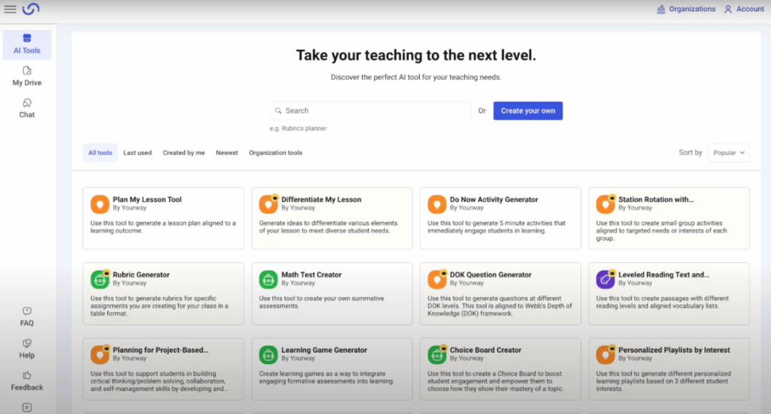Viewport: 771px width, 414px height.
Task: Select the Created by me tab
Action: 183,153
